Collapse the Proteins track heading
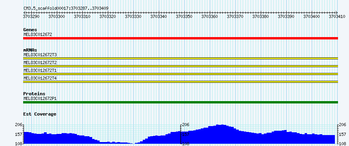 [34, 94]
